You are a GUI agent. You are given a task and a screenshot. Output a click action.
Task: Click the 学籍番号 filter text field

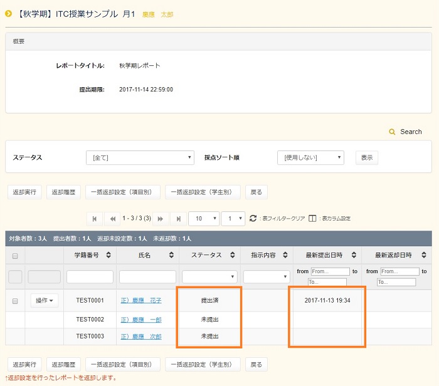pyautogui.click(x=90, y=276)
